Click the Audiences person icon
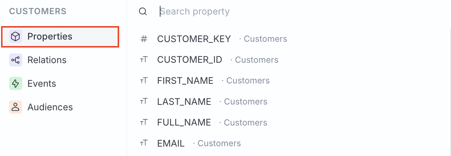 click(x=16, y=107)
